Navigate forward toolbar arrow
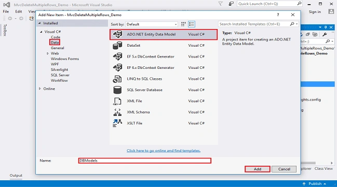The image size is (337, 187). [21, 19]
